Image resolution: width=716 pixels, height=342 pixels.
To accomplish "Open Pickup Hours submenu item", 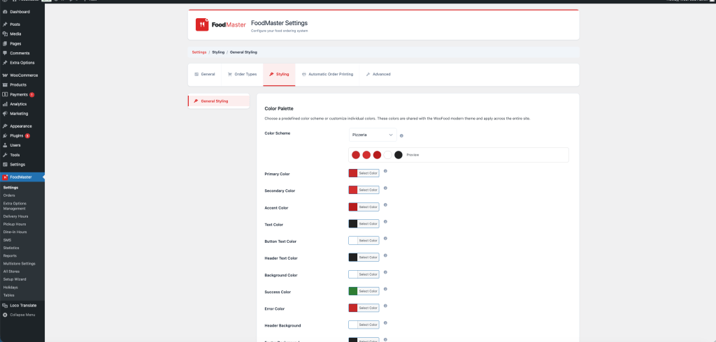I will 15,224.
